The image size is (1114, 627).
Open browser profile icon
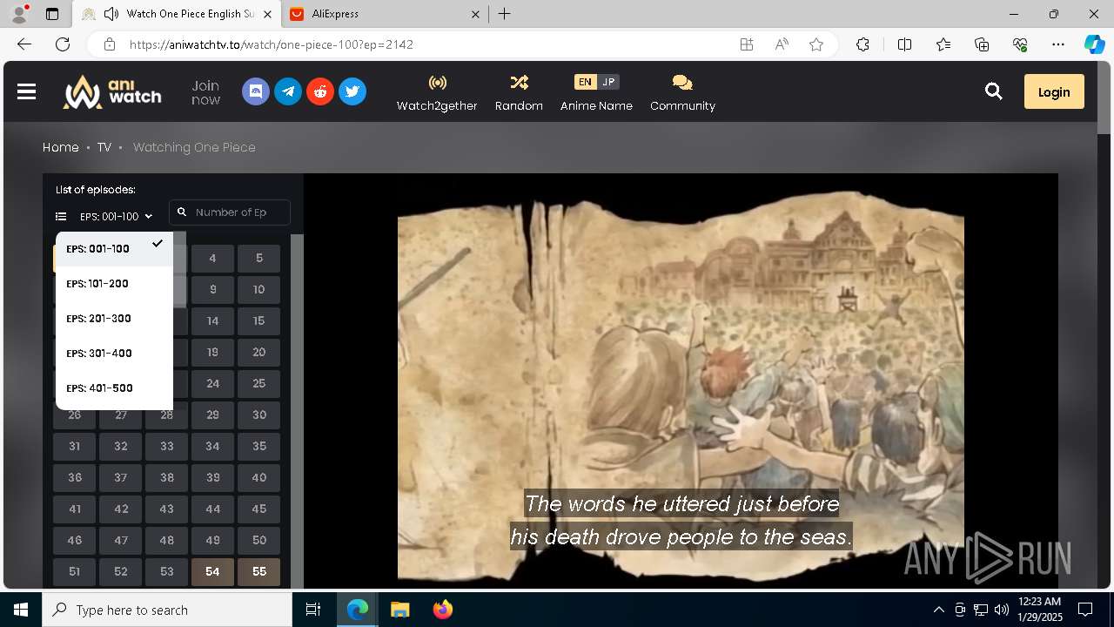18,14
